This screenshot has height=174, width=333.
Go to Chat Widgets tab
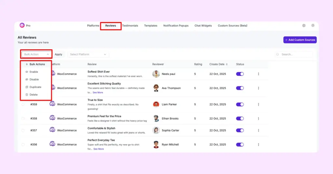203,26
